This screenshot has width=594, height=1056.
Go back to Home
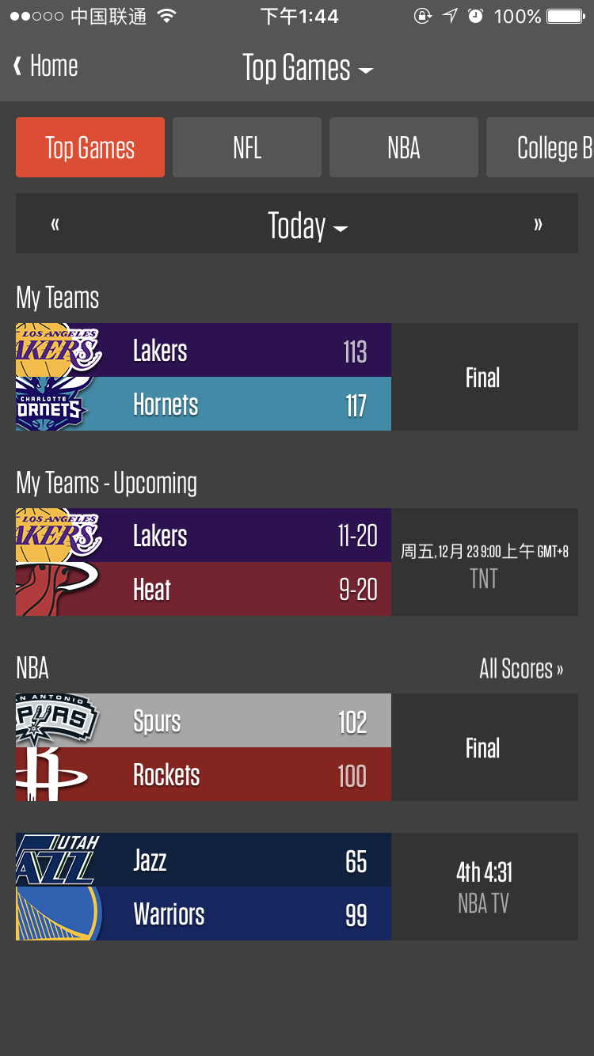pyautogui.click(x=46, y=66)
